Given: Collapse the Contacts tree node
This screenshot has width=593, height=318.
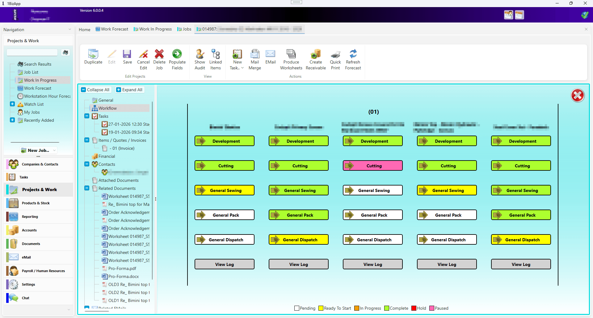Looking at the screenshot, I should tap(87, 164).
